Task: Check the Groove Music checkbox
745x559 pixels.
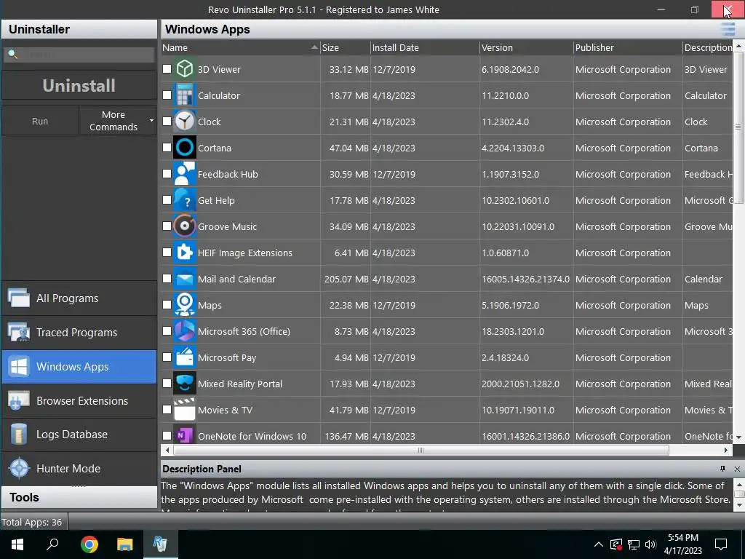Action: 167,226
